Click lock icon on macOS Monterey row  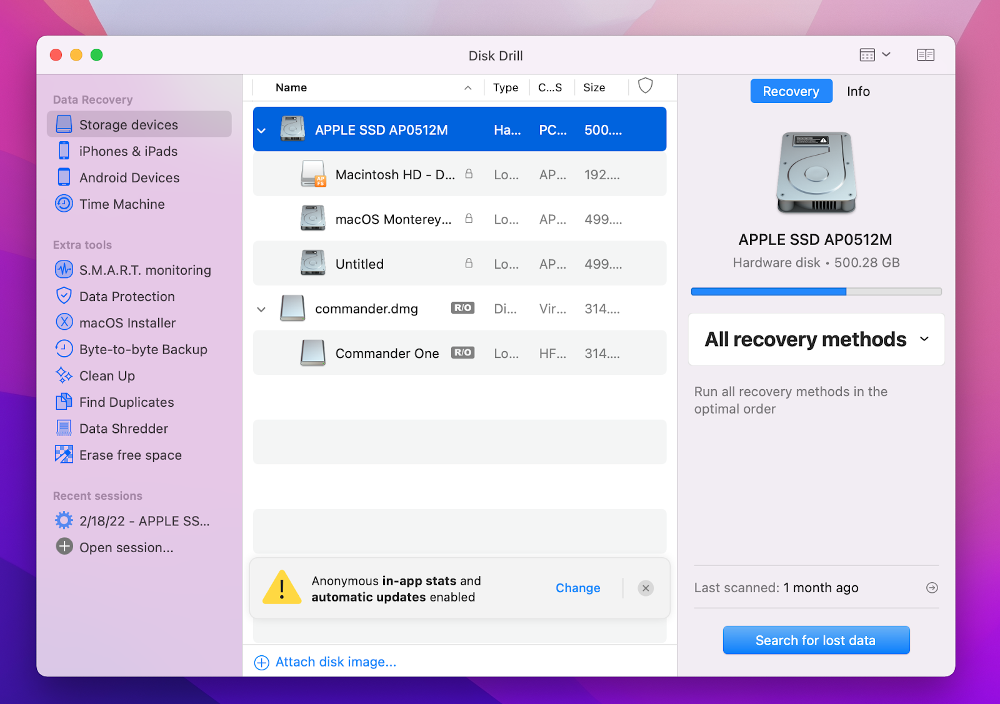tap(469, 218)
